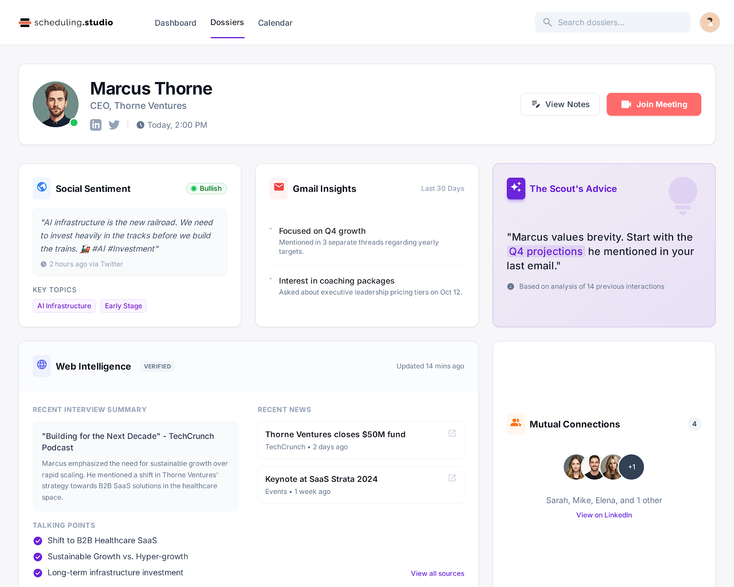Image resolution: width=734 pixels, height=587 pixels.
Task: Click the lightbulb icon in Scout's Advice
Action: point(683,196)
